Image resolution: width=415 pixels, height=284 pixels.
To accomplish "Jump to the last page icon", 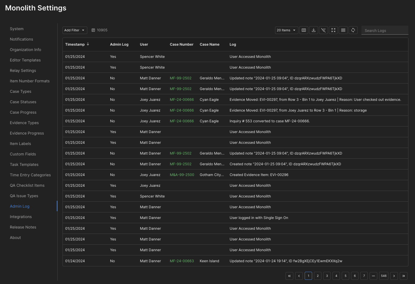I will click(x=404, y=276).
